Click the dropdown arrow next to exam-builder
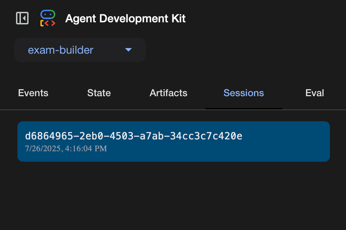The height and width of the screenshot is (230, 346). click(x=128, y=50)
